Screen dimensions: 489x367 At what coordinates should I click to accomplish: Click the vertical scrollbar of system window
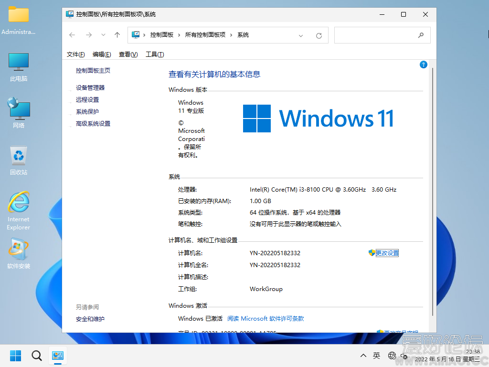[x=433, y=192]
